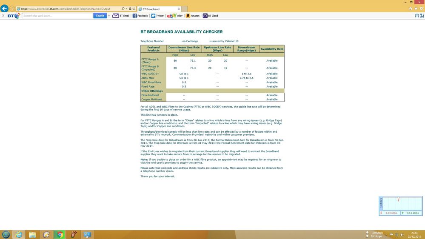
Task: Click the toolbar tools icon at far right
Action: click(422, 16)
